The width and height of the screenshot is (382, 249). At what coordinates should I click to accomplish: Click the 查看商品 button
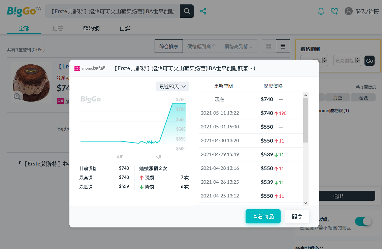click(x=263, y=217)
